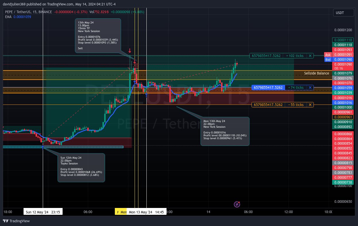Click the 0.00000823 price label

point(343,158)
